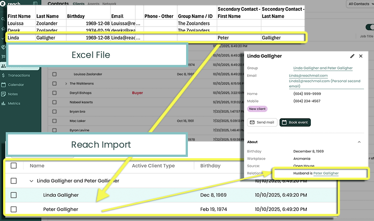Check the box for Peter Galligher row

click(x=14, y=209)
